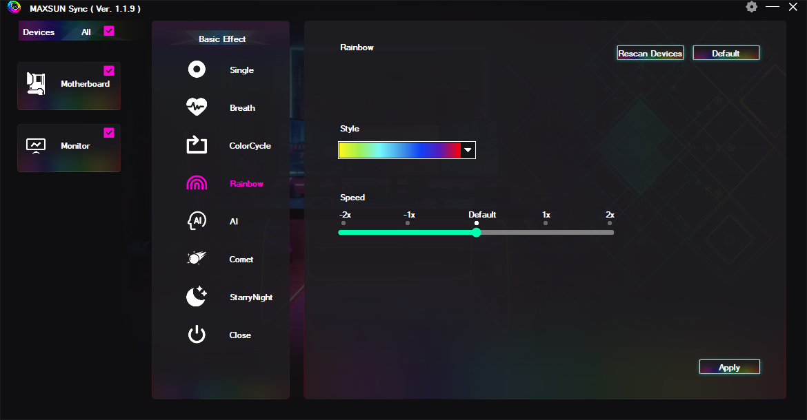
Task: Click the Rainbow effect label
Action: tap(246, 184)
